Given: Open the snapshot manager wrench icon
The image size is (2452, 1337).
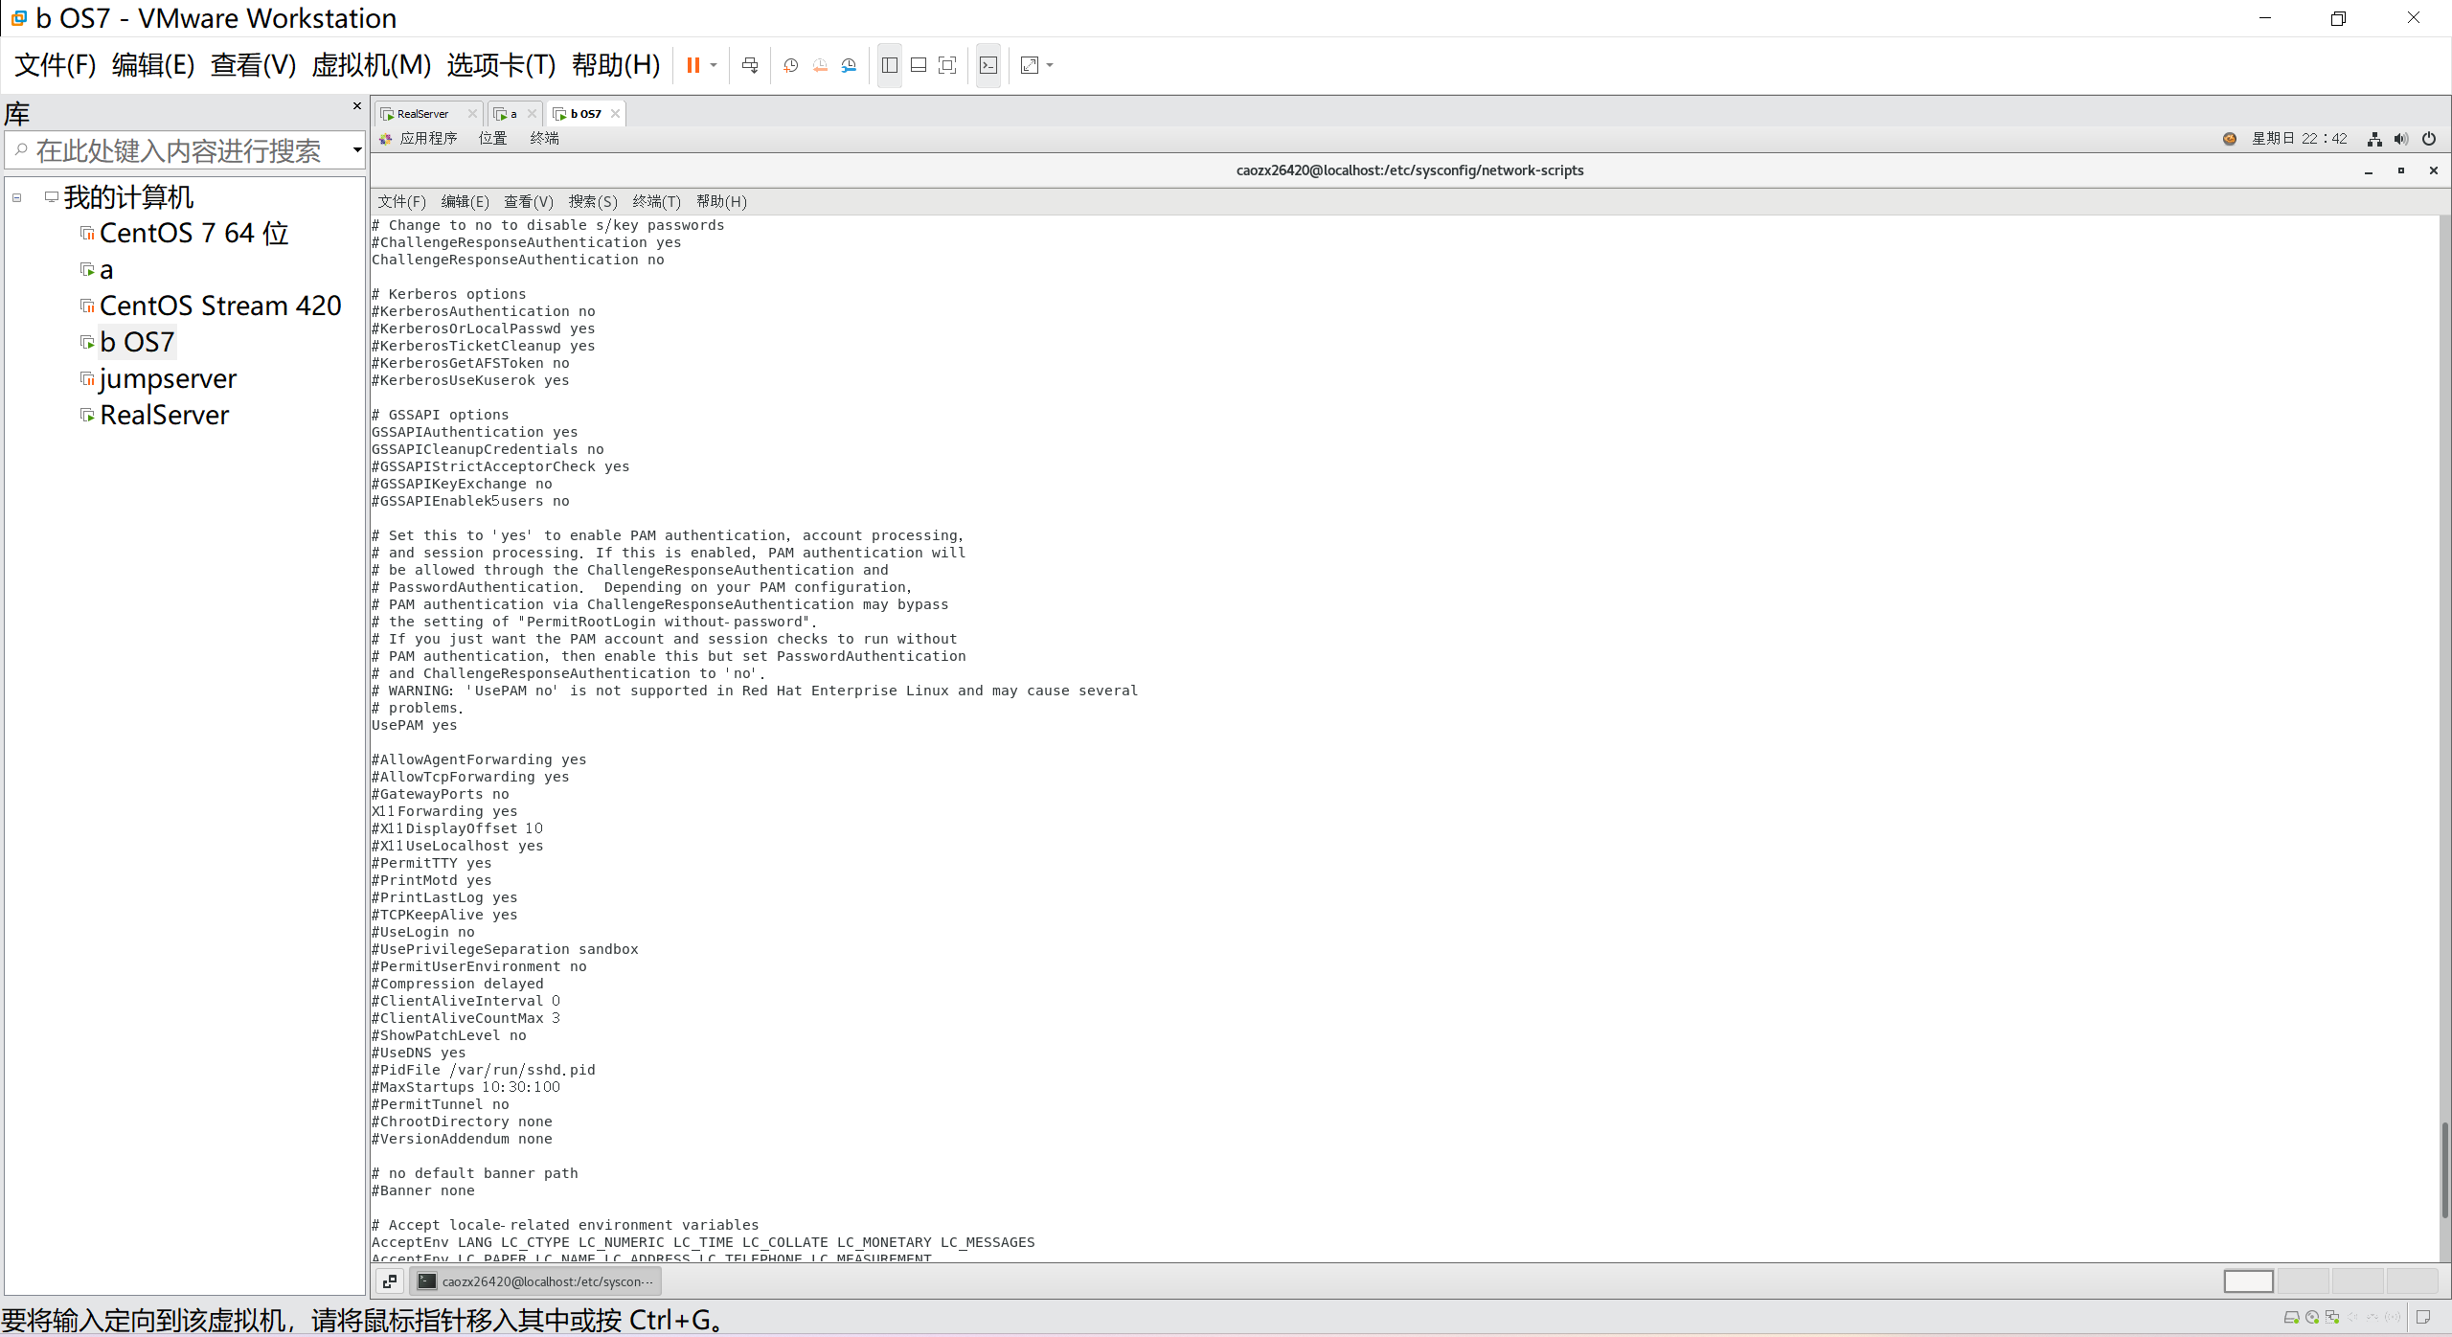Looking at the screenshot, I should point(849,65).
